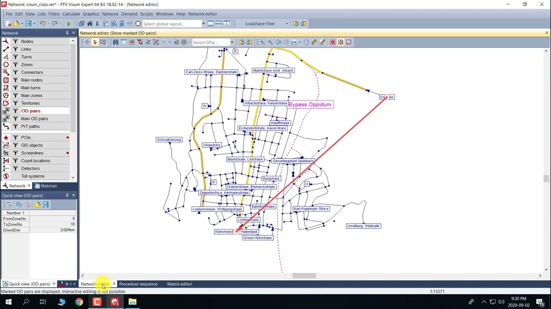Image resolution: width=551 pixels, height=309 pixels.
Task: Click the horizontal scrollbar thumb of network editor
Action: click(304, 276)
